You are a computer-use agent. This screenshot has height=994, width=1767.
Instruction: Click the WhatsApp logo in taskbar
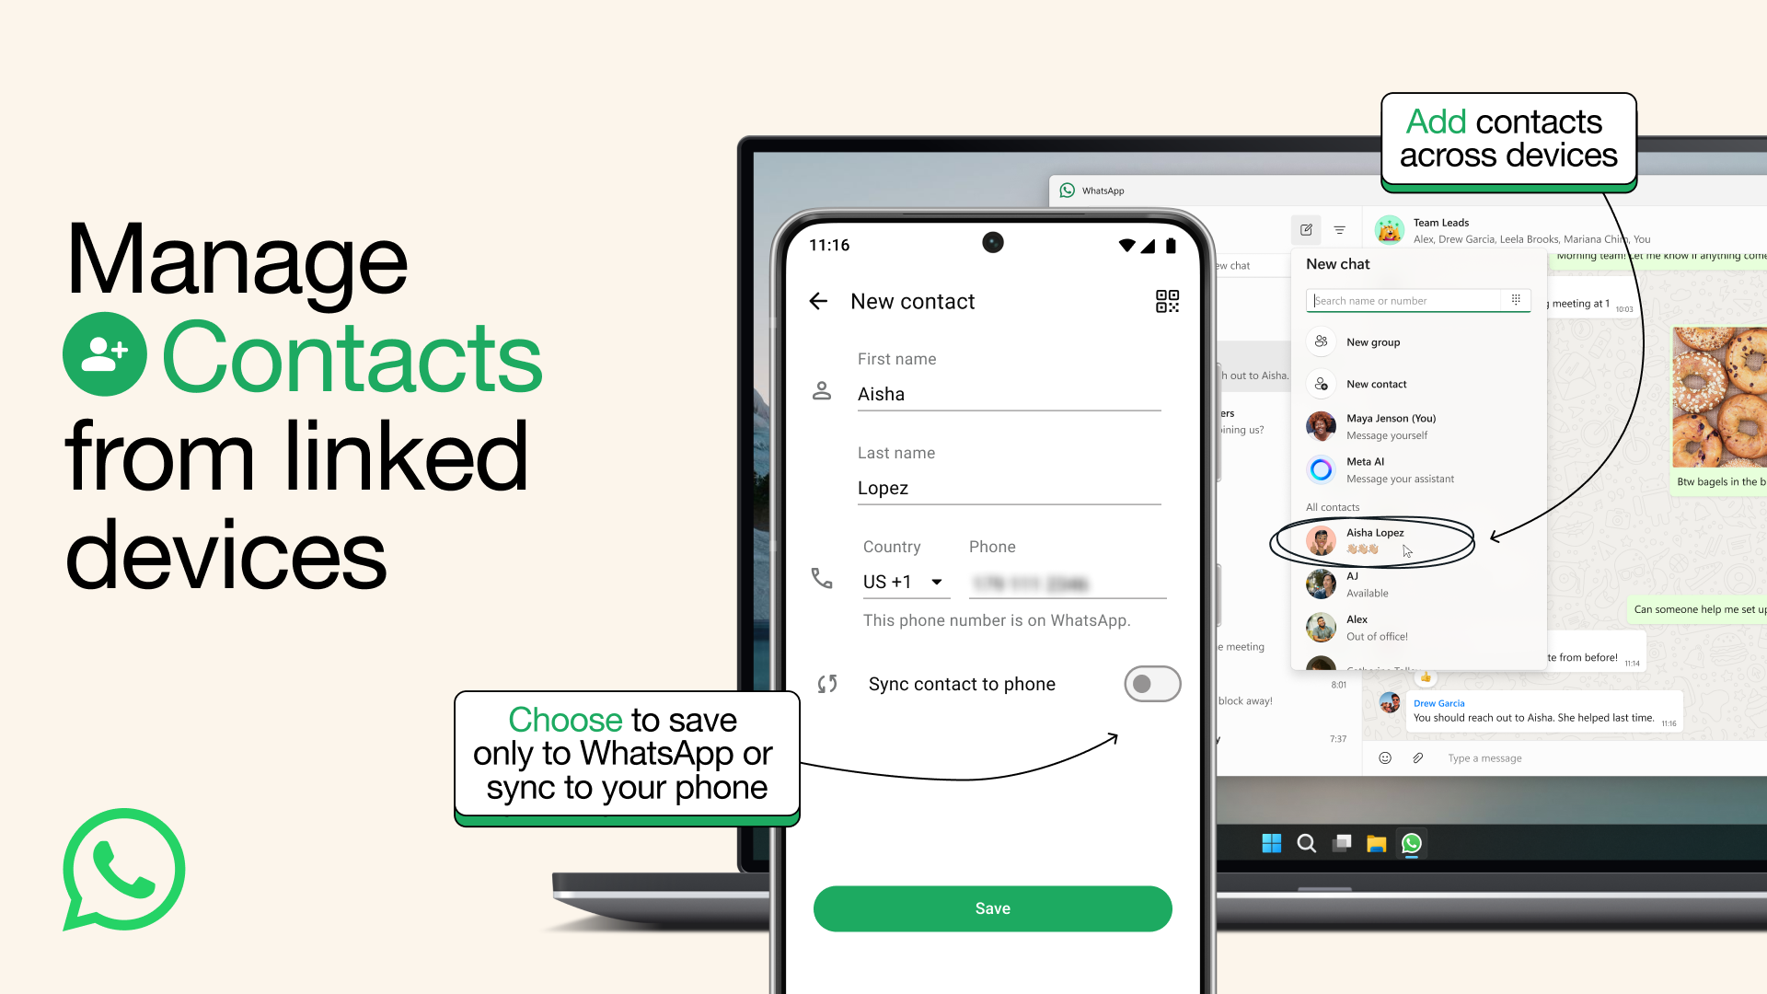pos(1412,842)
